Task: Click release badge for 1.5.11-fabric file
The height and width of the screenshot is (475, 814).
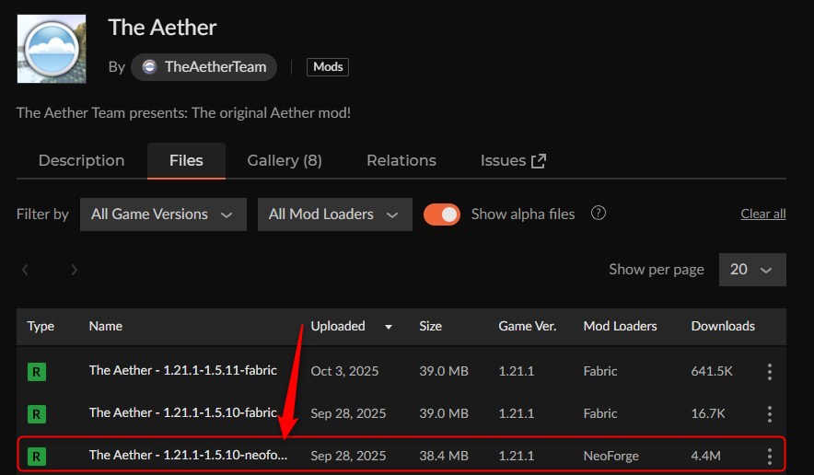Action: 36,372
